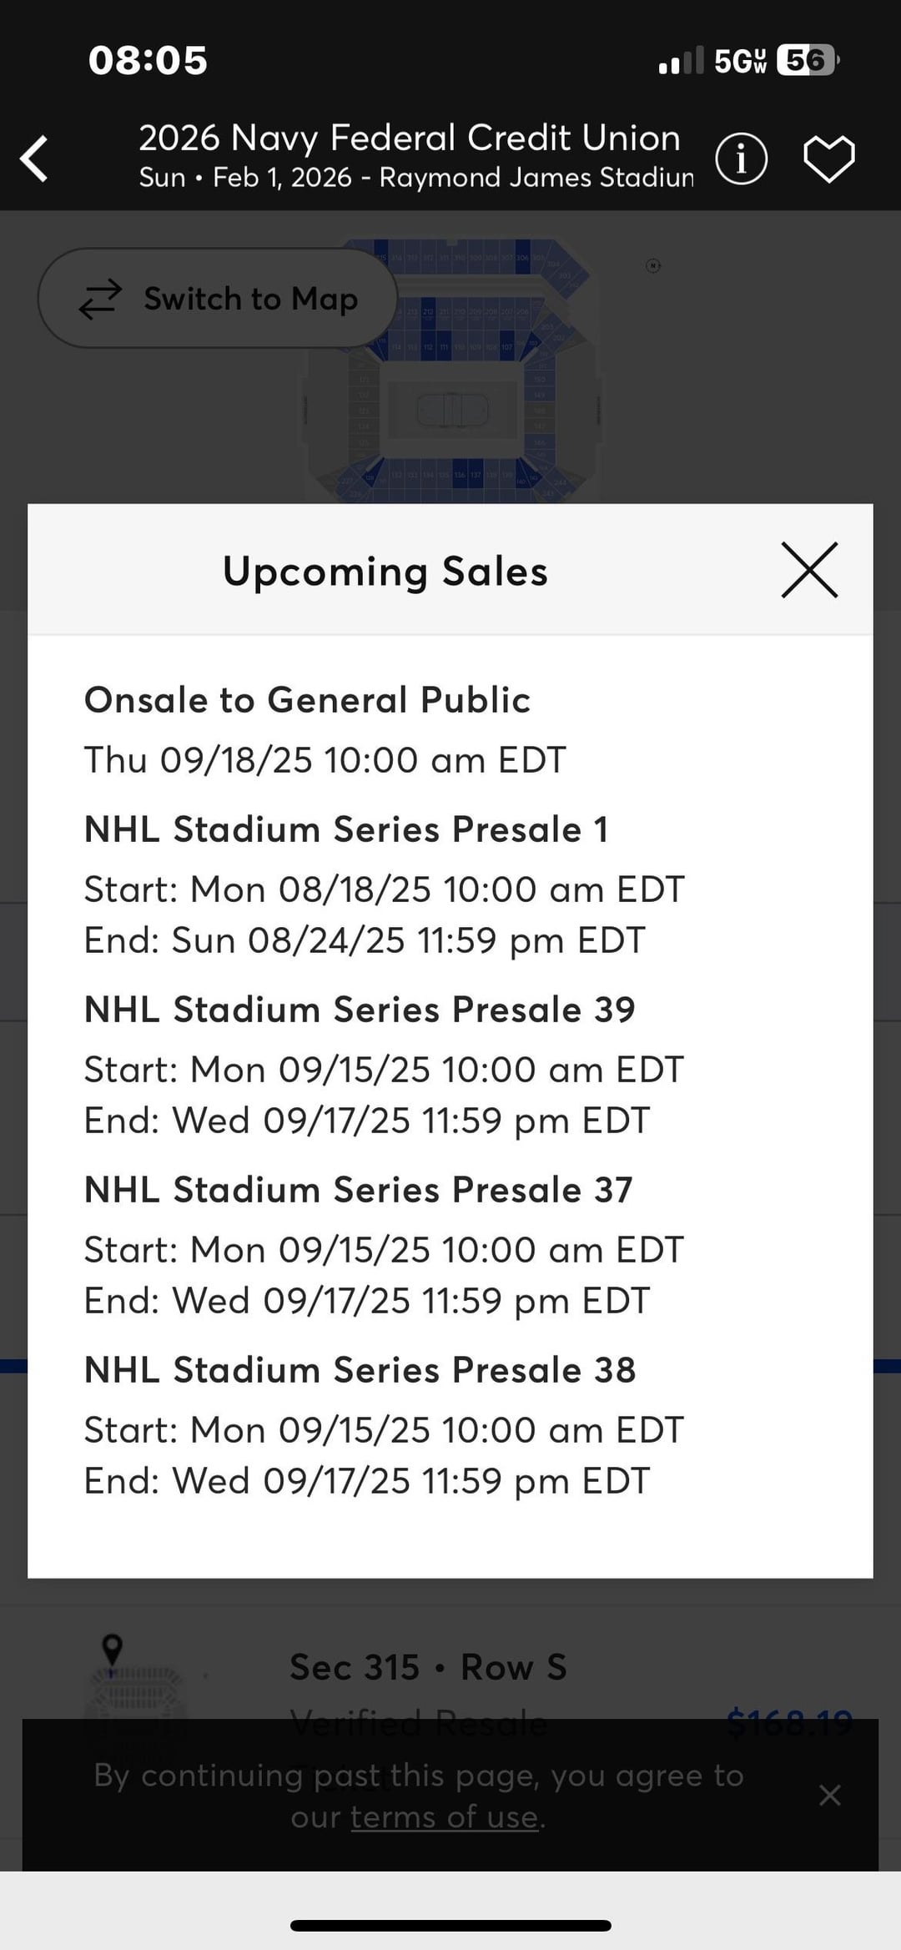Viewport: 901px width, 1950px height.
Task: Close the Upcoming Sales dialog
Action: pyautogui.click(x=808, y=571)
